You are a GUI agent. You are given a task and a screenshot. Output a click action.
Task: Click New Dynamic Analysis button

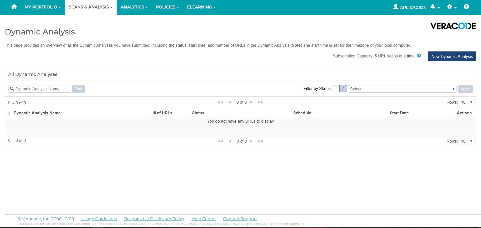[452, 56]
